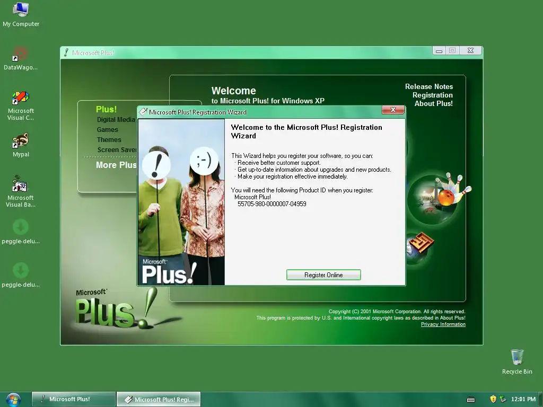Screen dimensions: 543x407
Task: Select Screen Savers in Plus! menu
Action: coord(117,149)
